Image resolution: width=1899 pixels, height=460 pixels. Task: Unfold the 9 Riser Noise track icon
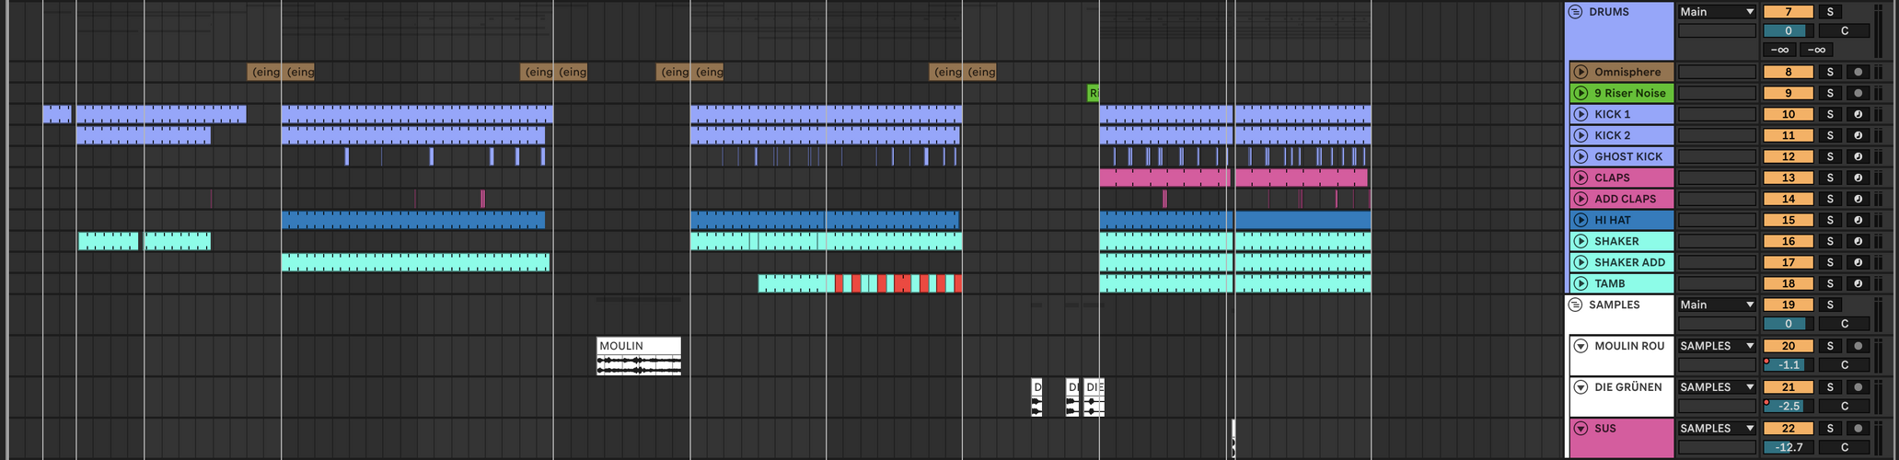point(1581,93)
